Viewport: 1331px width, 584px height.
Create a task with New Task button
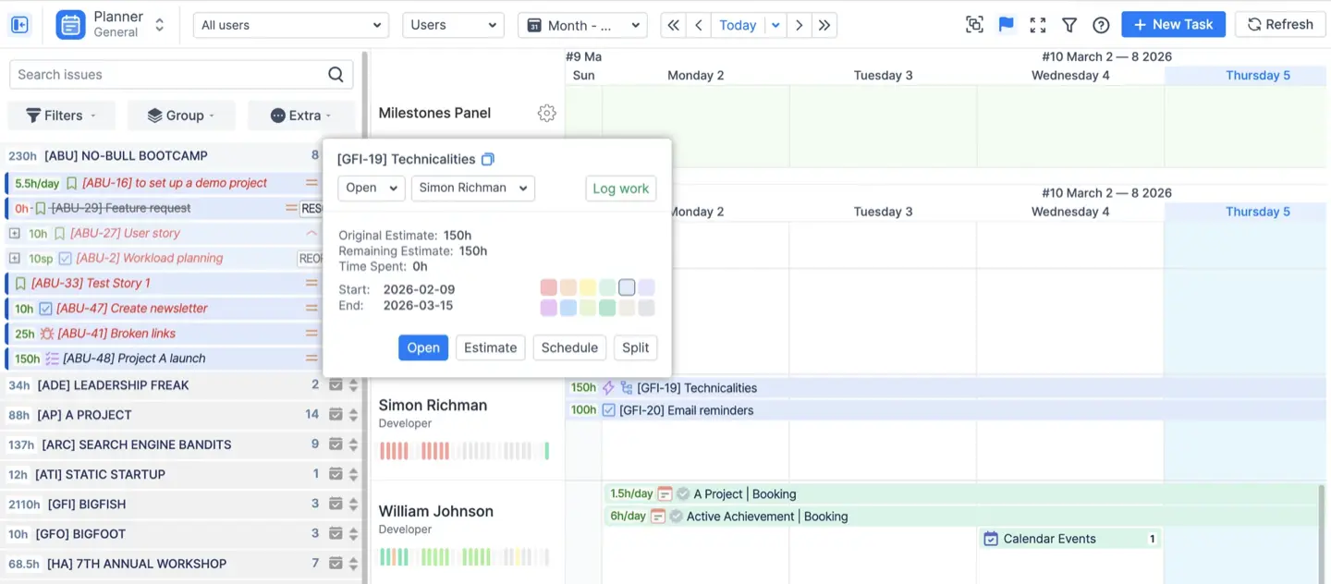(x=1173, y=24)
